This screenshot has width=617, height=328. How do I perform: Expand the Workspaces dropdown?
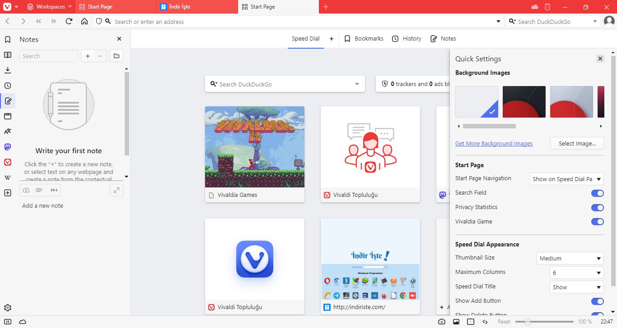click(x=49, y=7)
